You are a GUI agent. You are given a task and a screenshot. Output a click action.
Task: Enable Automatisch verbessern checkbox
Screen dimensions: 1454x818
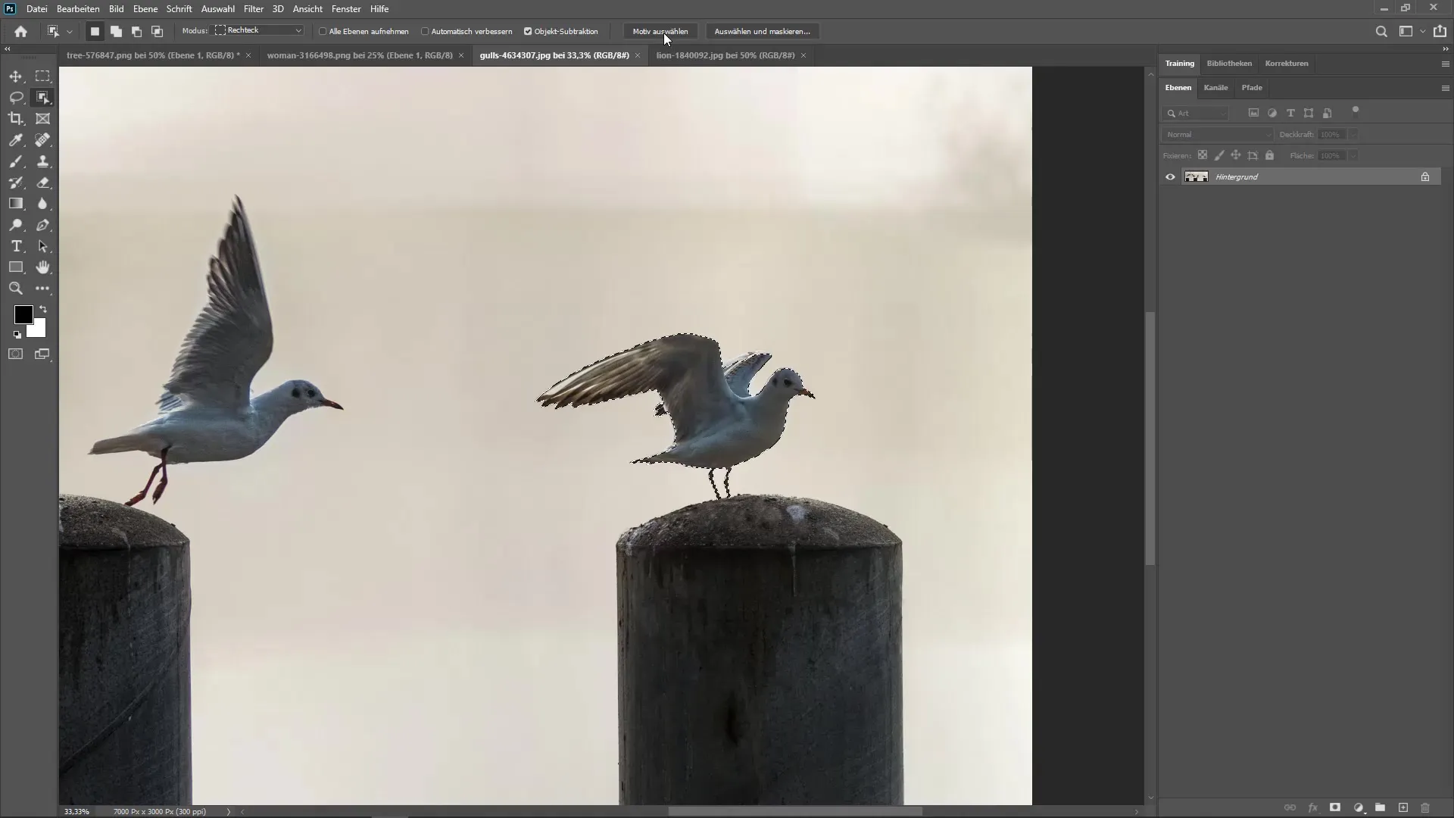coord(425,32)
